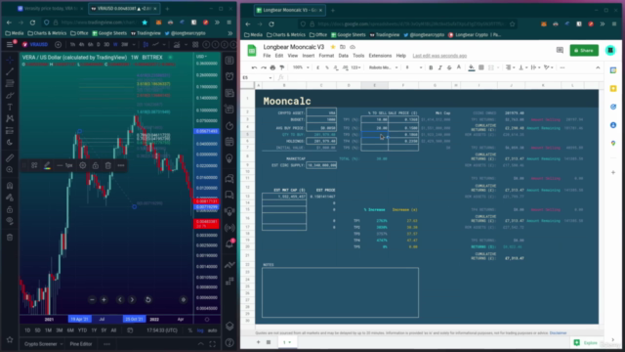
Task: Open the watchlist panel icon
Action: click(x=229, y=61)
